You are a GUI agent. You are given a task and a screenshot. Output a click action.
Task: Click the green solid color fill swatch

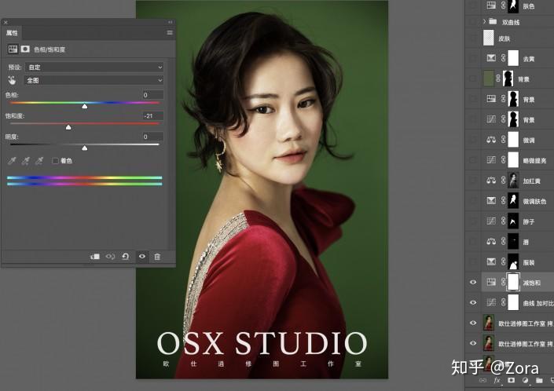(488, 79)
